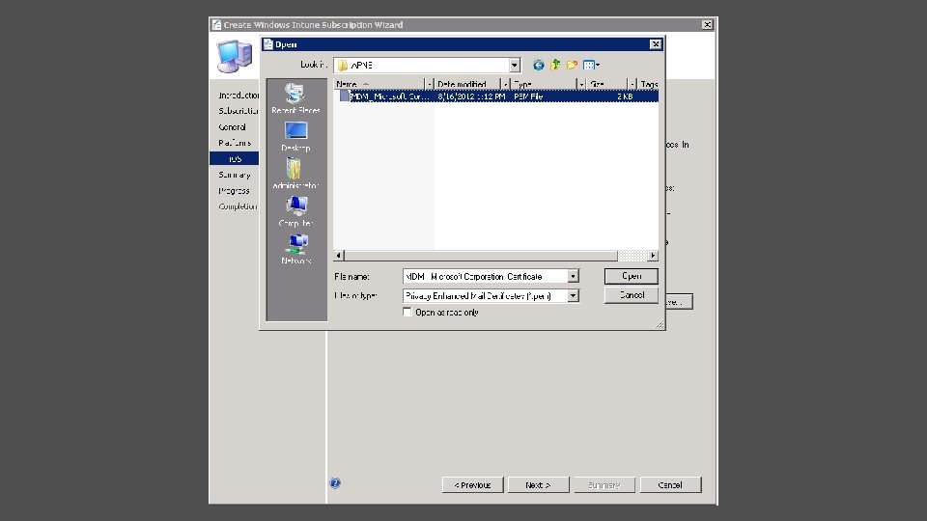Click Next in the wizard
The width and height of the screenshot is (927, 521).
click(x=538, y=485)
